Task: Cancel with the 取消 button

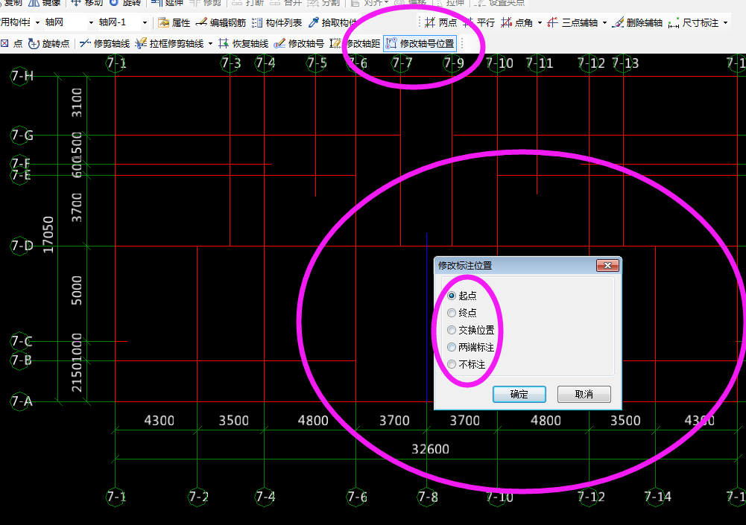Action: point(584,394)
